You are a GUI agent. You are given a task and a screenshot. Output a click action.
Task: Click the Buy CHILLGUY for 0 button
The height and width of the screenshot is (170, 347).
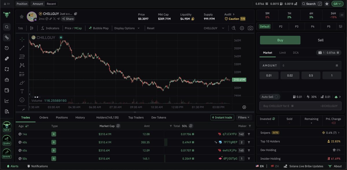tap(300, 106)
